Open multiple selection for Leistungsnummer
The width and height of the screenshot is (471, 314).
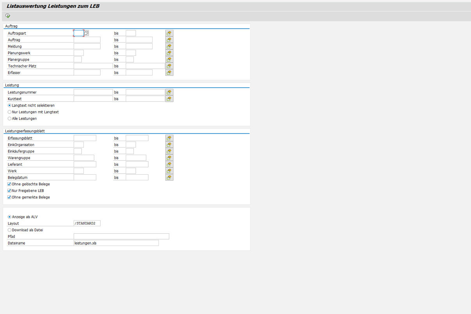169,92
